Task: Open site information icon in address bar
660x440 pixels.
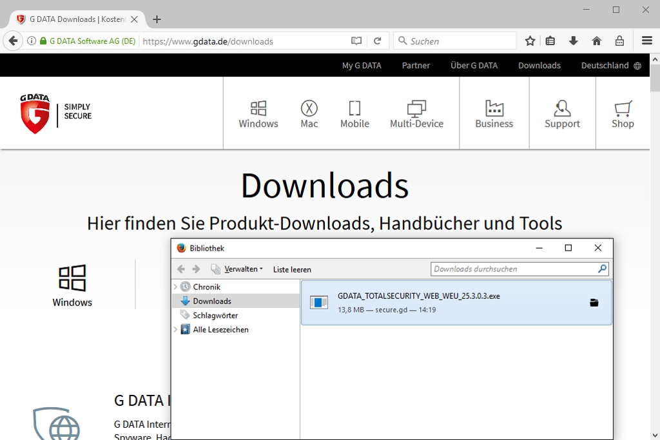Action: tap(32, 41)
